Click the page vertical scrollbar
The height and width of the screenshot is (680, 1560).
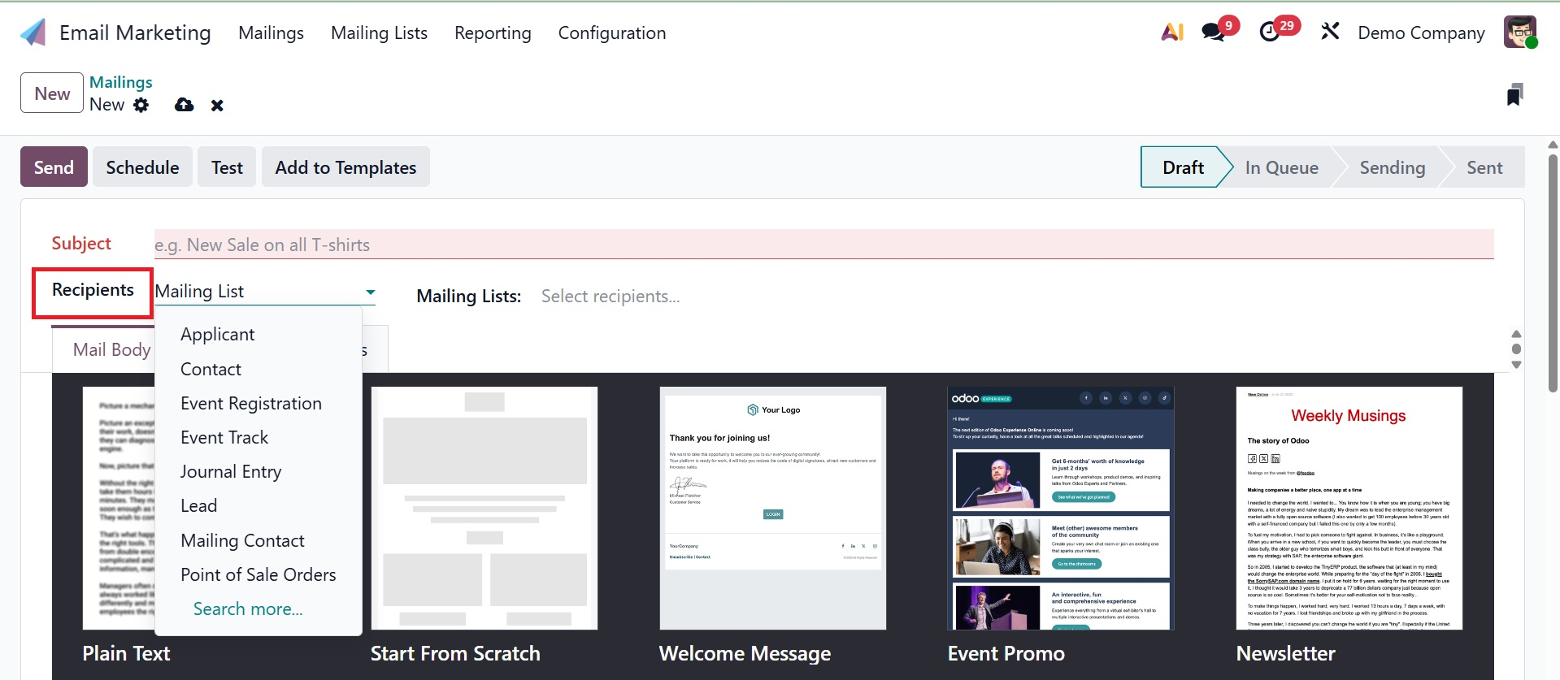click(1553, 272)
